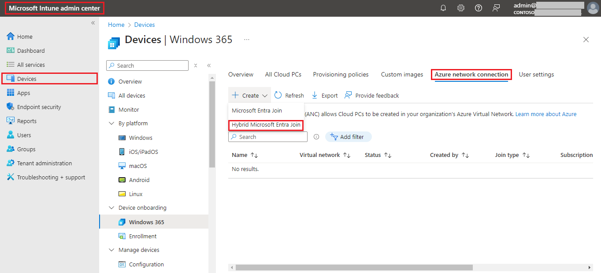The height and width of the screenshot is (273, 601).
Task: Switch to the Provisioning policies tab
Action: (341, 74)
